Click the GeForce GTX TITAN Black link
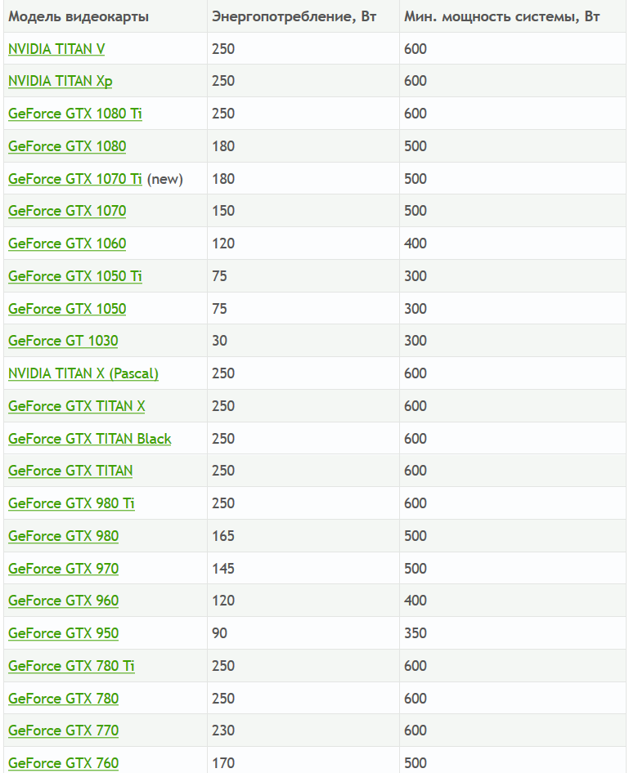The image size is (629, 773). click(x=90, y=438)
